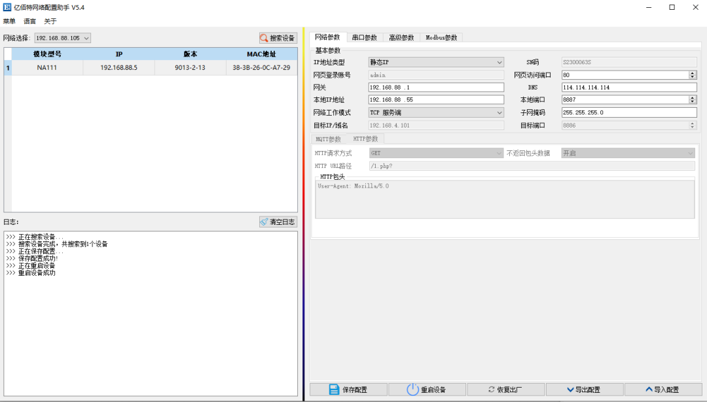
Task: Click the circular arrows factory reset icon
Action: click(x=492, y=389)
